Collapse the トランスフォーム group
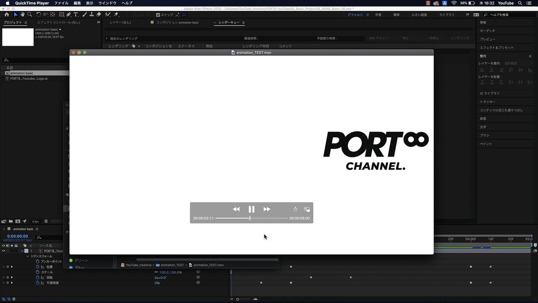 coord(28,256)
